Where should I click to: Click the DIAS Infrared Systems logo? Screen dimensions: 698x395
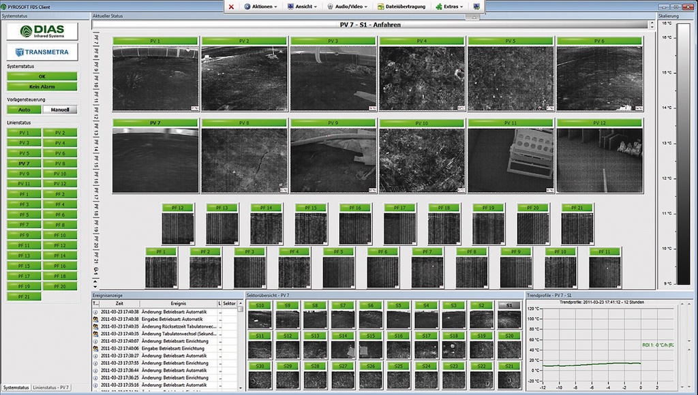[42, 31]
